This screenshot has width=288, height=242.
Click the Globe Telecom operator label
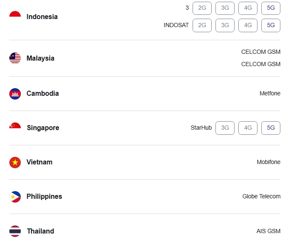point(261,196)
